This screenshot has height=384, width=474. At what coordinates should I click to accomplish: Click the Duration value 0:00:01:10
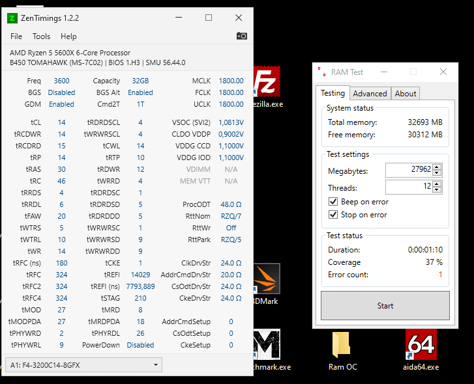click(x=425, y=250)
